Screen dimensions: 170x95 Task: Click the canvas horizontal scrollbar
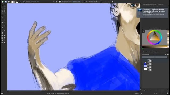74,91
